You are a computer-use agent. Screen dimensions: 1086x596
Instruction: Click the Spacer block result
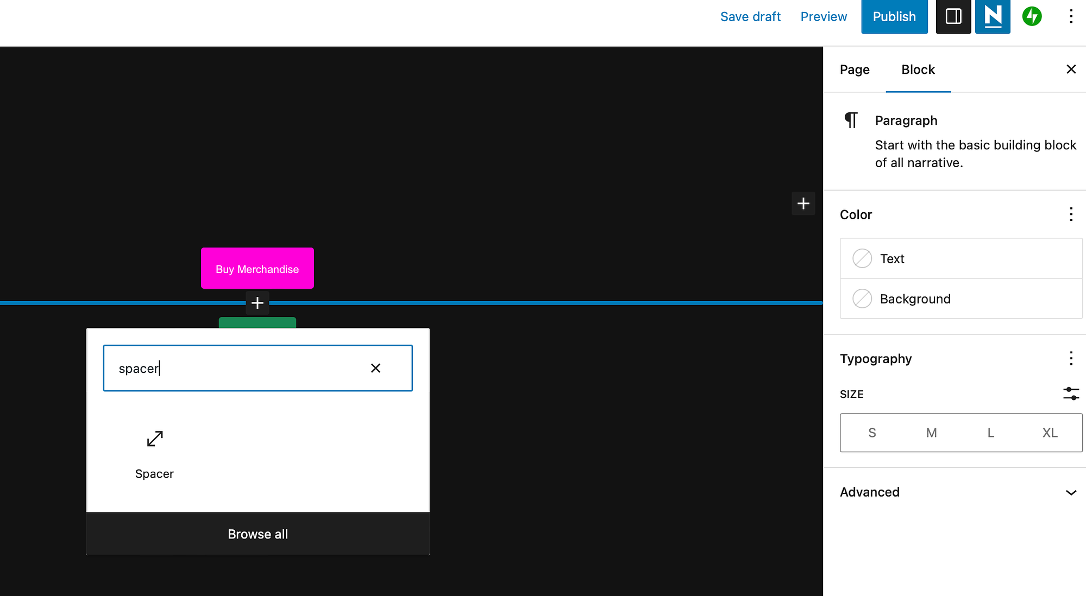(154, 451)
